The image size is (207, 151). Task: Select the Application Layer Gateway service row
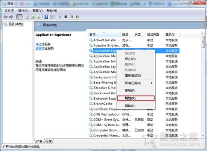coord(134,66)
